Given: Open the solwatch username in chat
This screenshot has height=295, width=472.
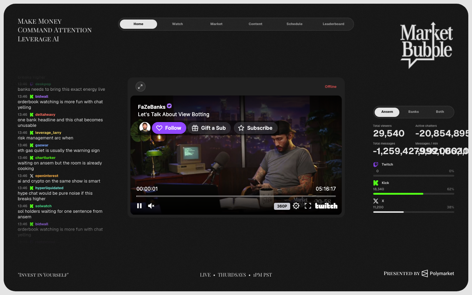Looking at the screenshot, I should (x=44, y=206).
